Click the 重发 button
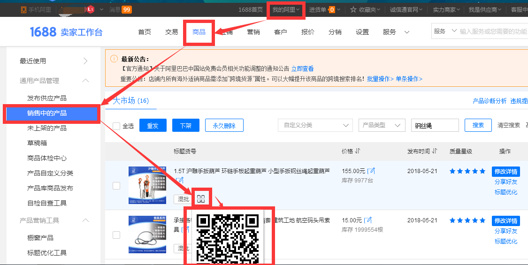Screen dimensions: 528x265 coord(153,126)
